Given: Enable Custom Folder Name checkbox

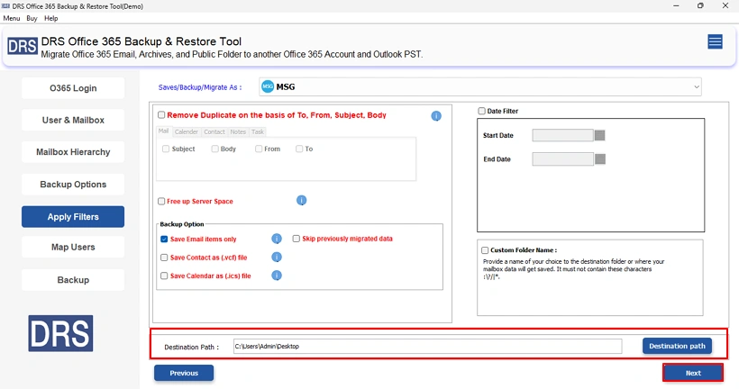Looking at the screenshot, I should [x=485, y=250].
